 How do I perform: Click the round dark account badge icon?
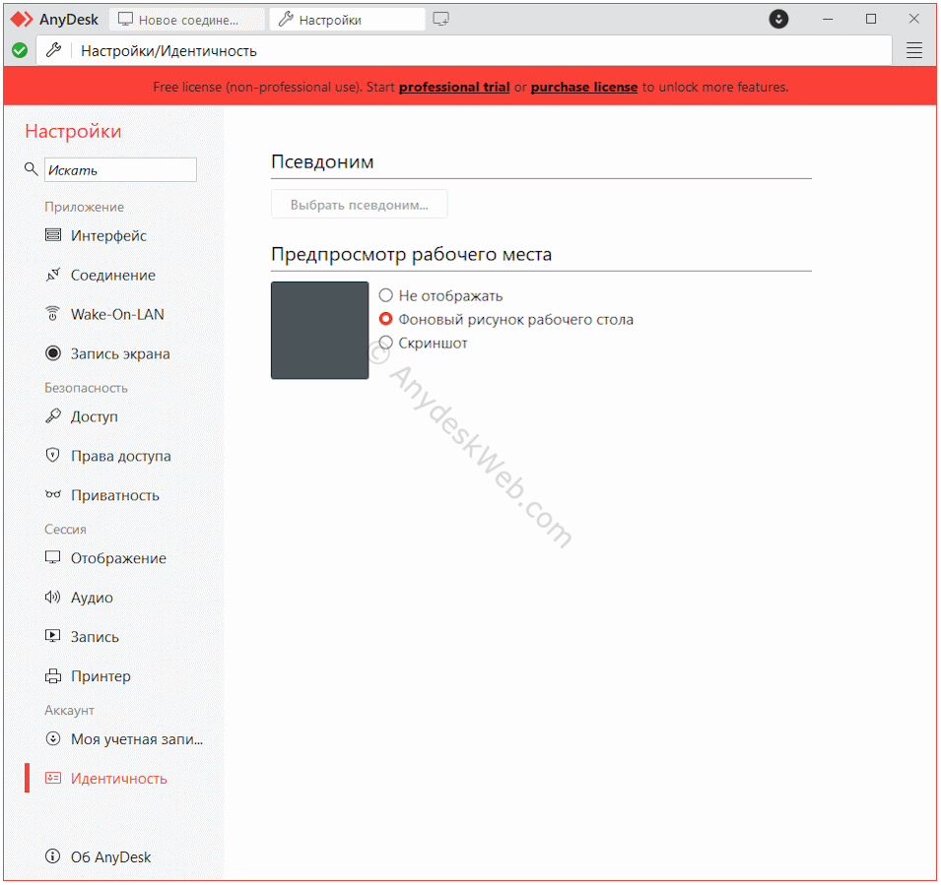pyautogui.click(x=778, y=19)
